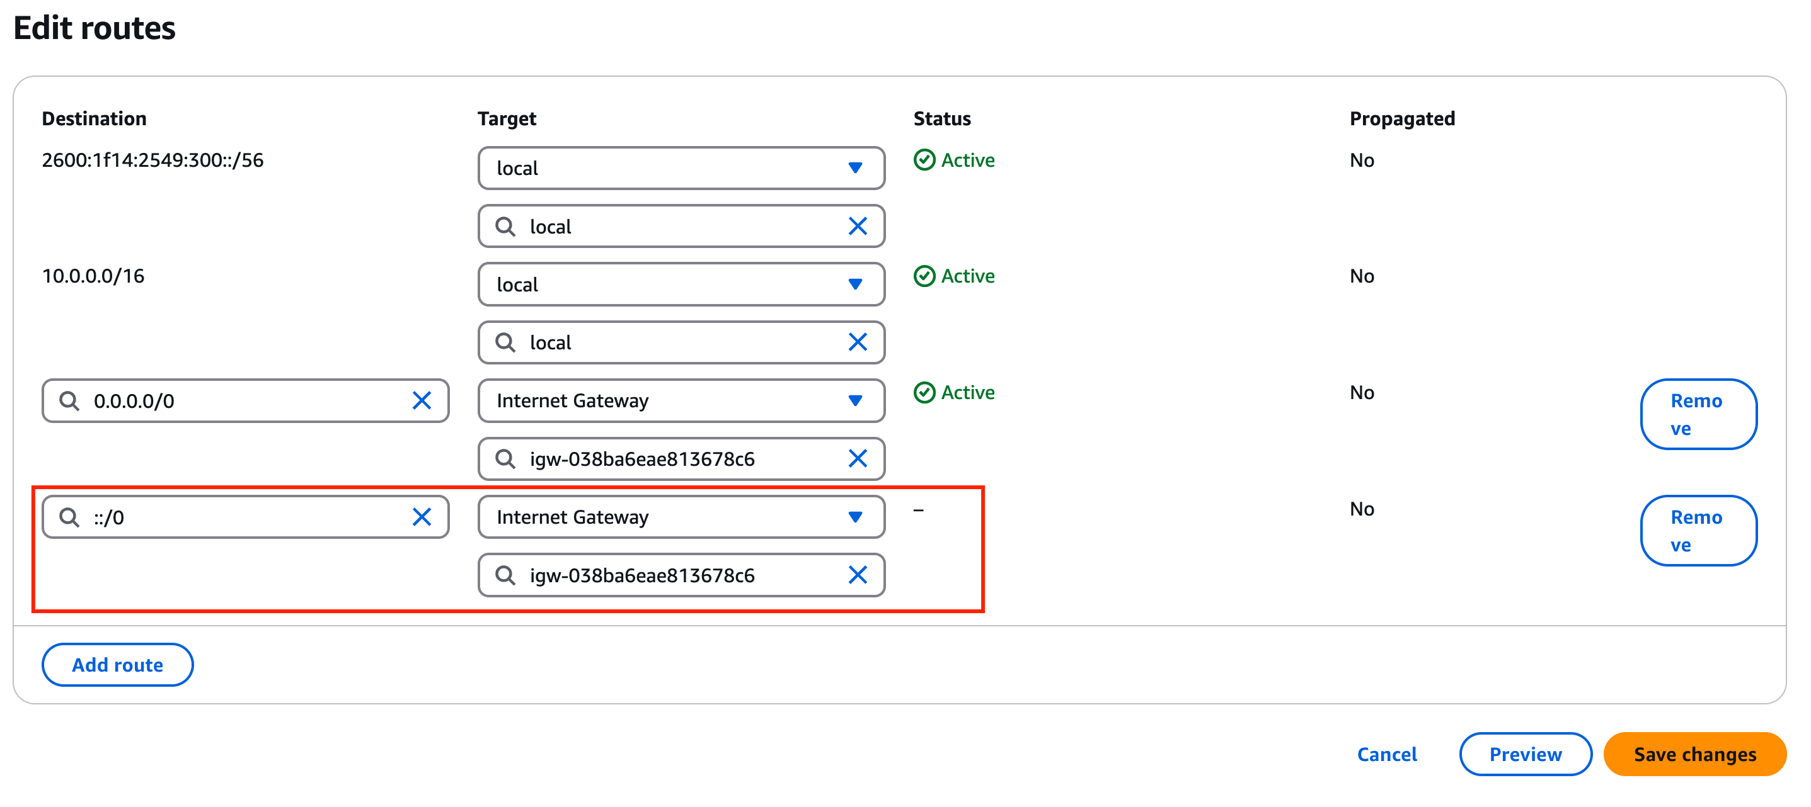The width and height of the screenshot is (1811, 807).
Task: Click the search icon in the 0.0.0.0/0 igw target field
Action: 505,459
